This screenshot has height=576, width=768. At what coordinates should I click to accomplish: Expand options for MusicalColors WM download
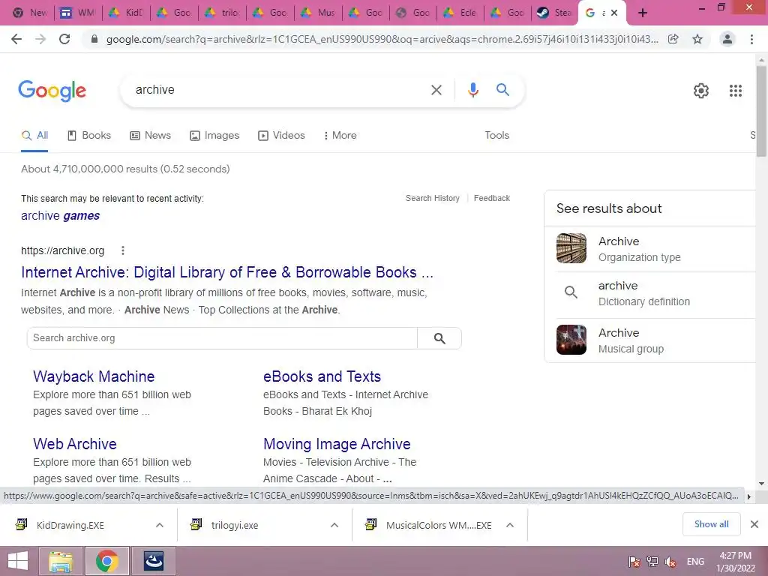510,525
